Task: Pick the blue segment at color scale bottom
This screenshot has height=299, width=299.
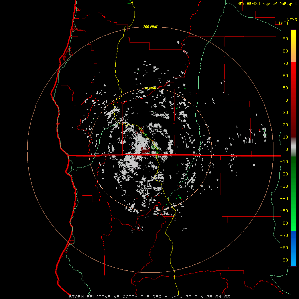Action: (x=293, y=249)
